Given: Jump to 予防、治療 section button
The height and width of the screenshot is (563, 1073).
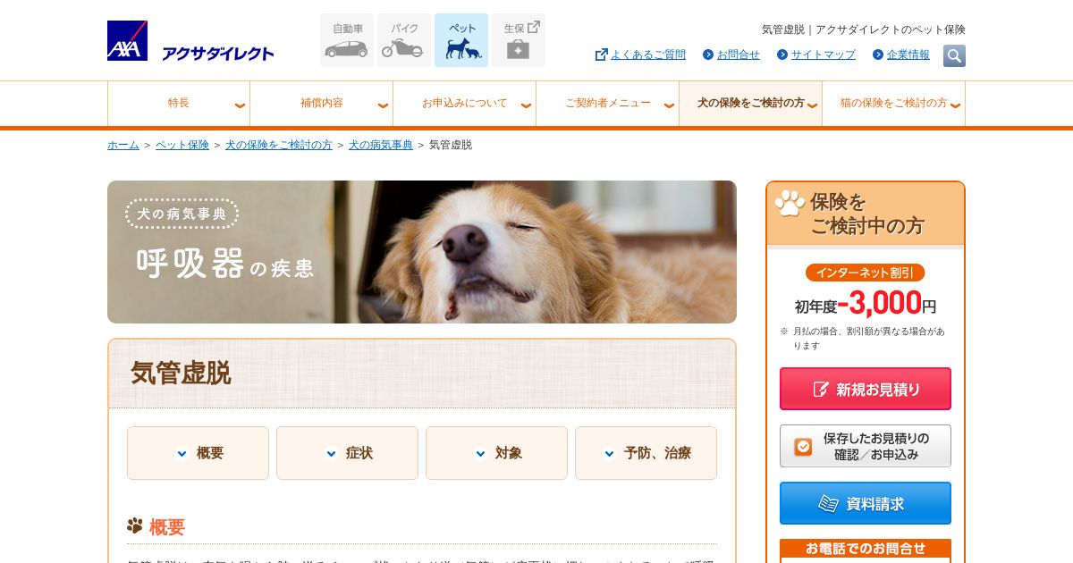Looking at the screenshot, I should point(646,453).
